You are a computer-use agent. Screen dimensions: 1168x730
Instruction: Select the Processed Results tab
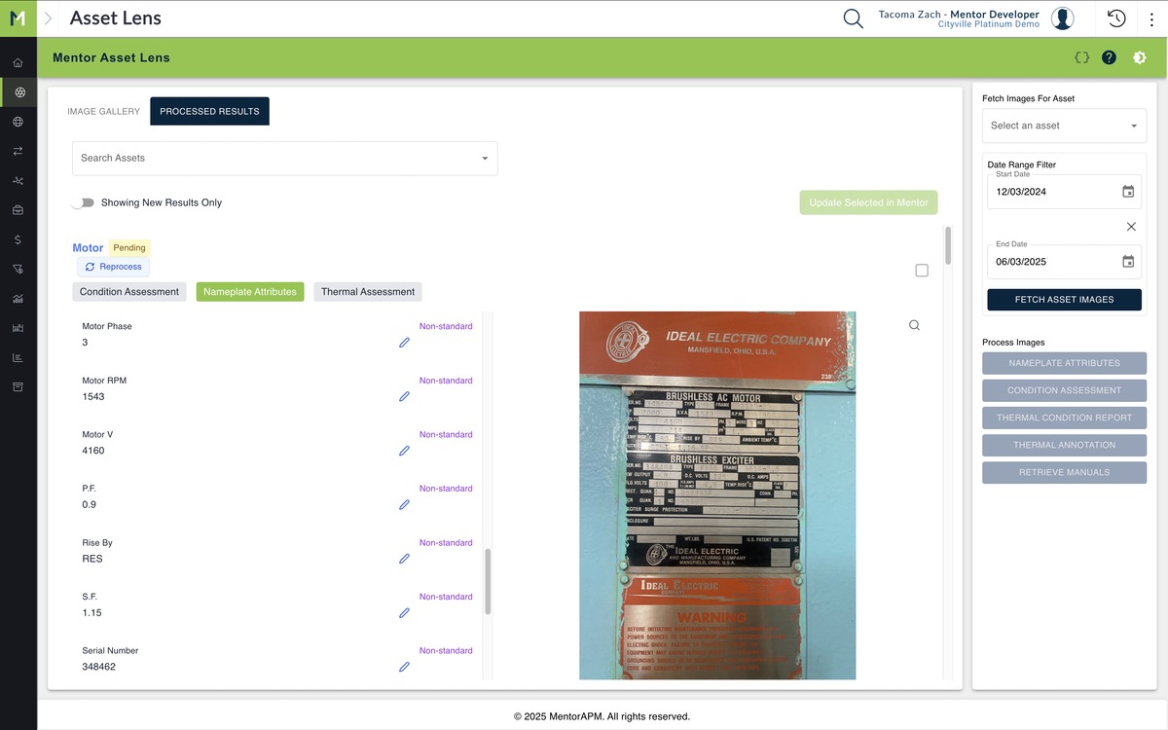(x=209, y=112)
